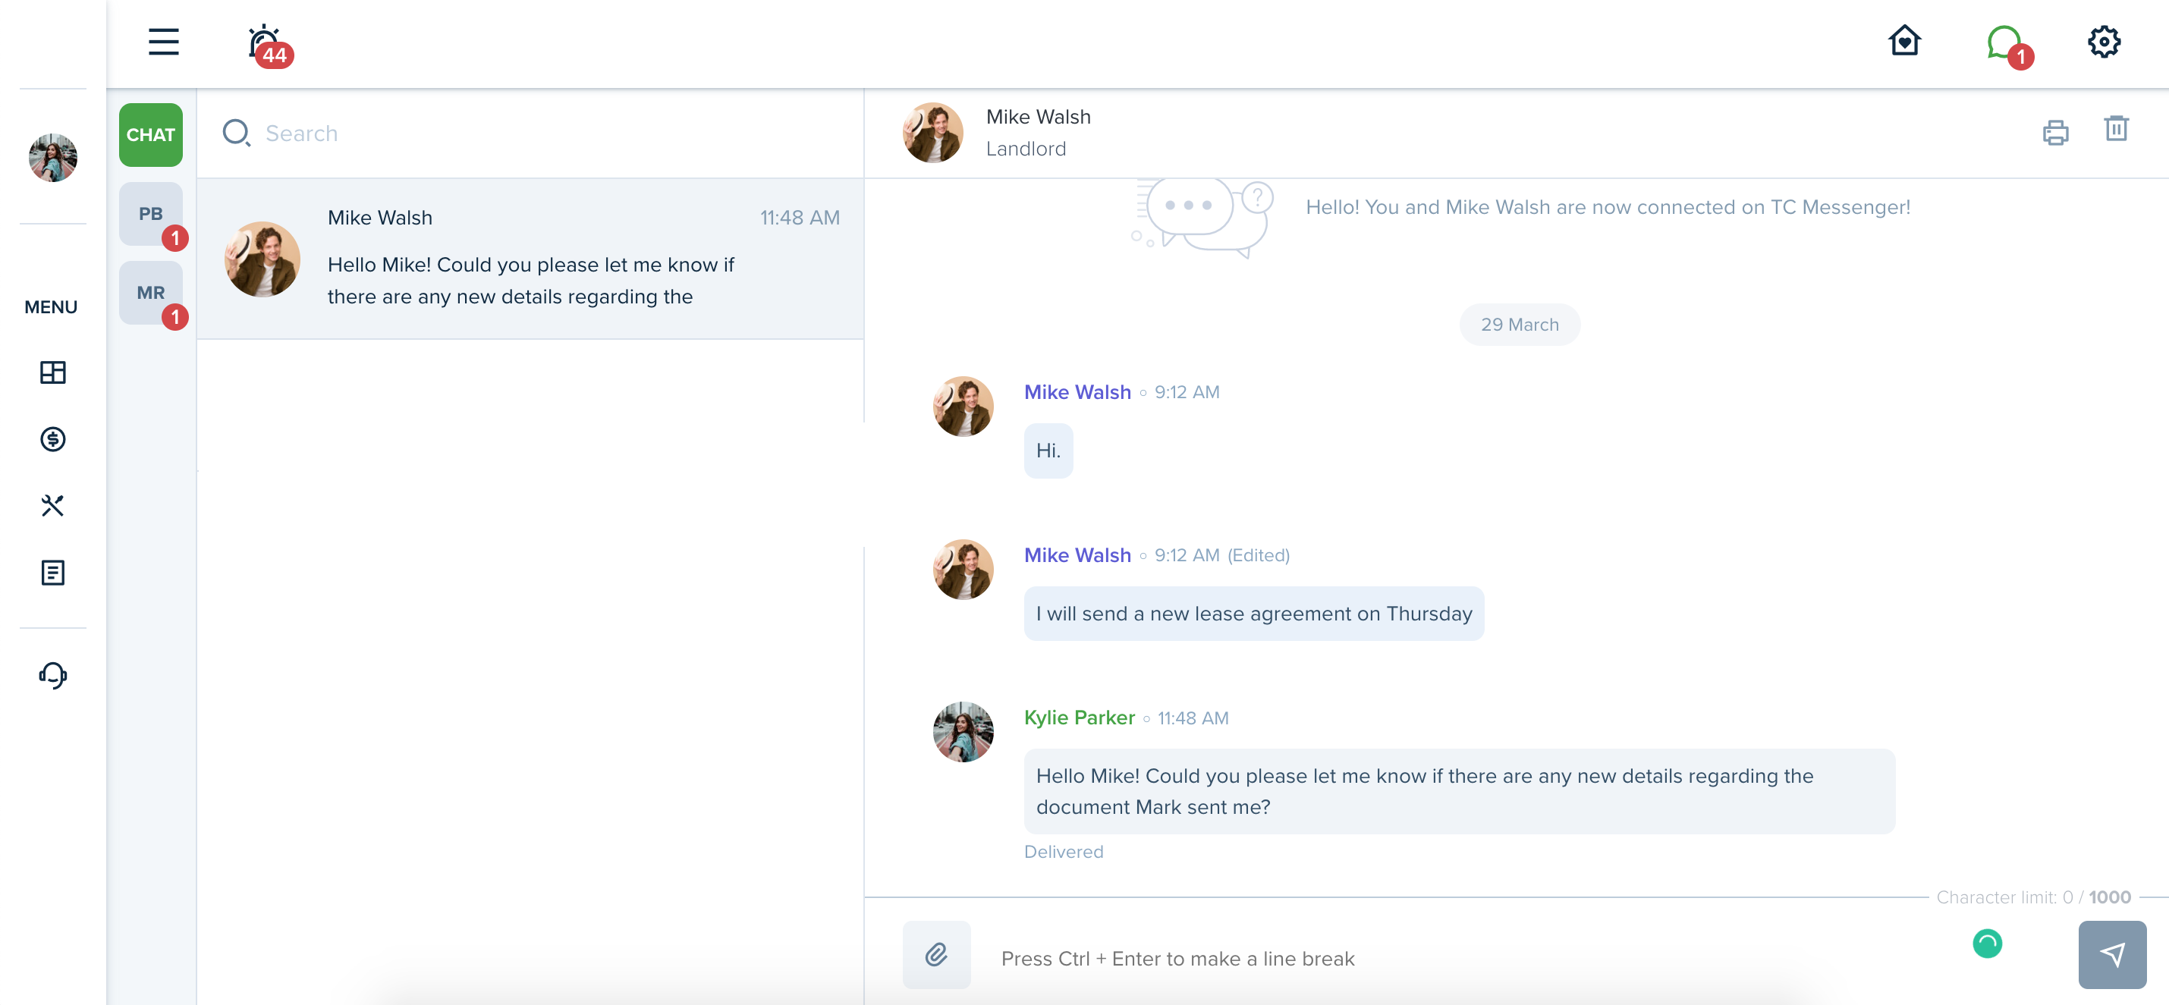
Task: Open settings gear icon
Action: (x=2103, y=42)
